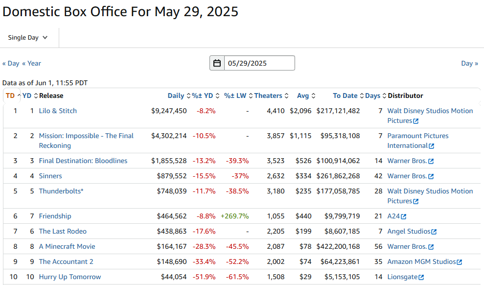
Task: Go to next day via Day » link
Action: pos(469,63)
